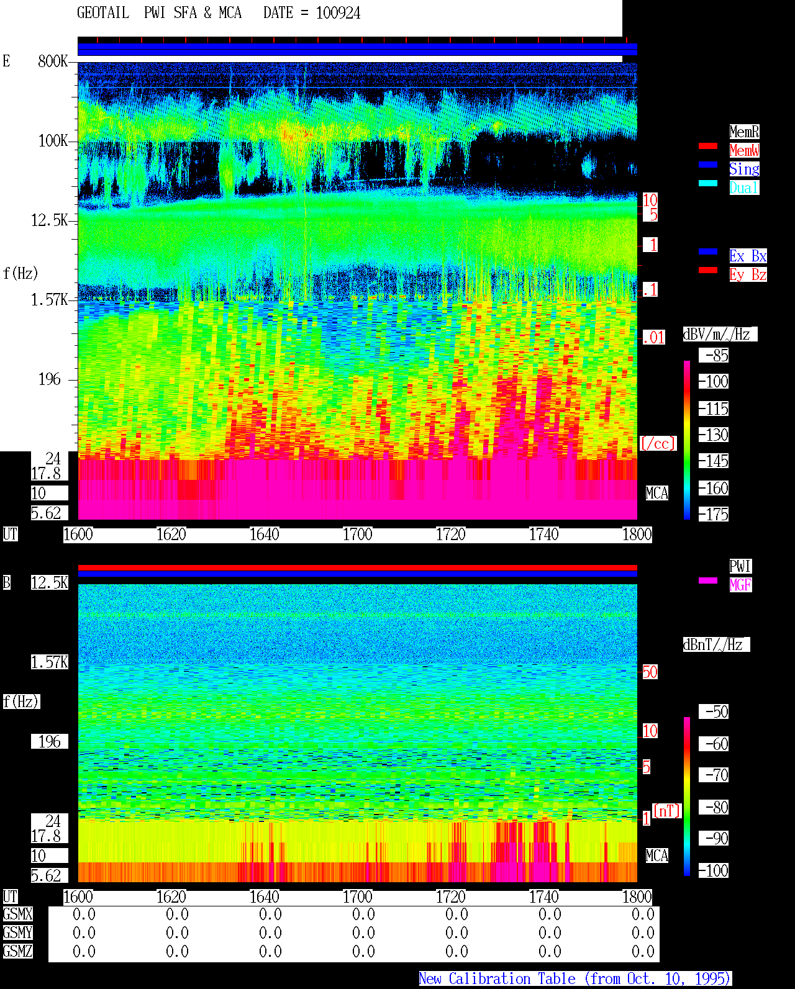Click the upper MCA label
The image size is (795, 989).
coord(657,494)
